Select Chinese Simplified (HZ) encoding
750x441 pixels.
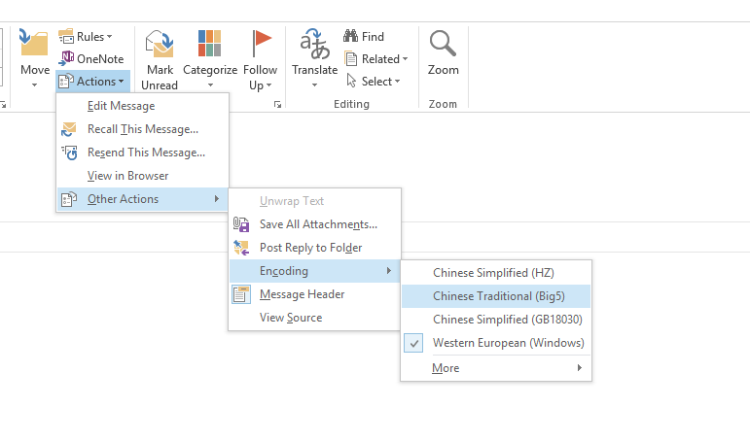496,273
